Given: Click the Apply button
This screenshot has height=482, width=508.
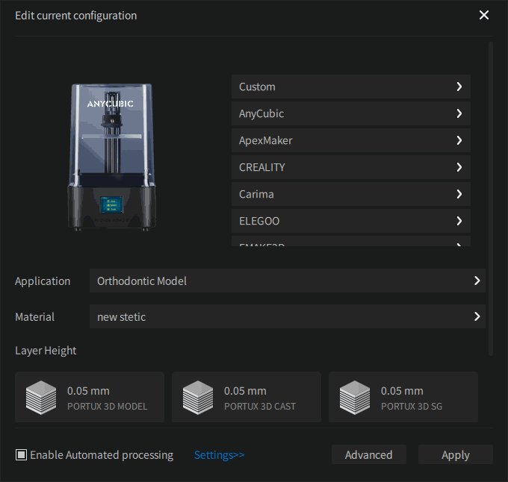Looking at the screenshot, I should click(x=455, y=454).
